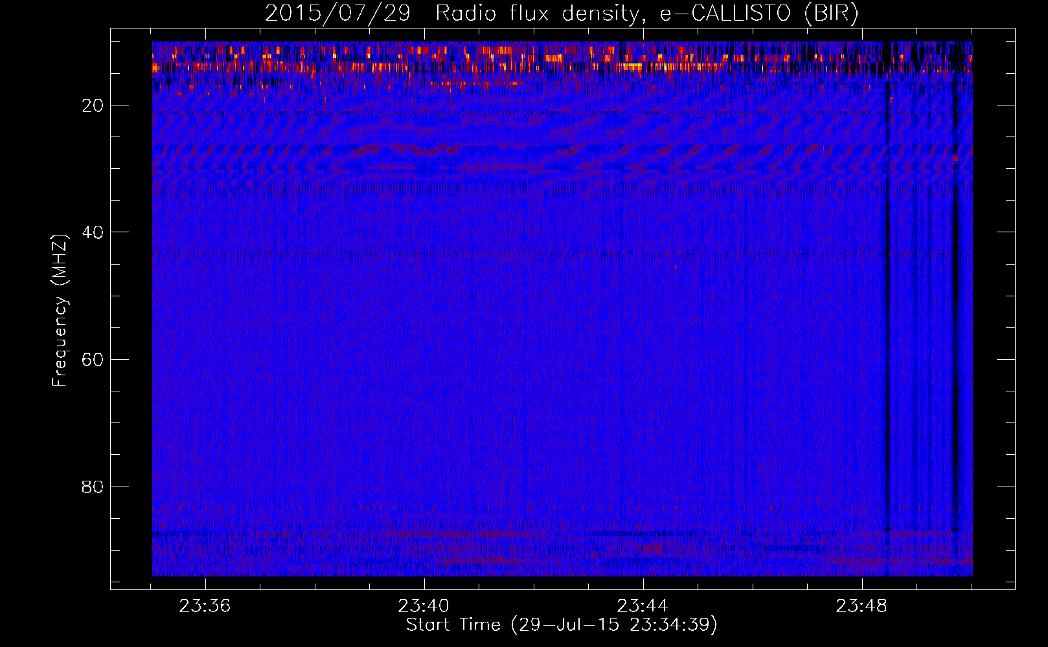Click the 40 MHz frequency tick label
The height and width of the screenshot is (647, 1048).
[93, 232]
